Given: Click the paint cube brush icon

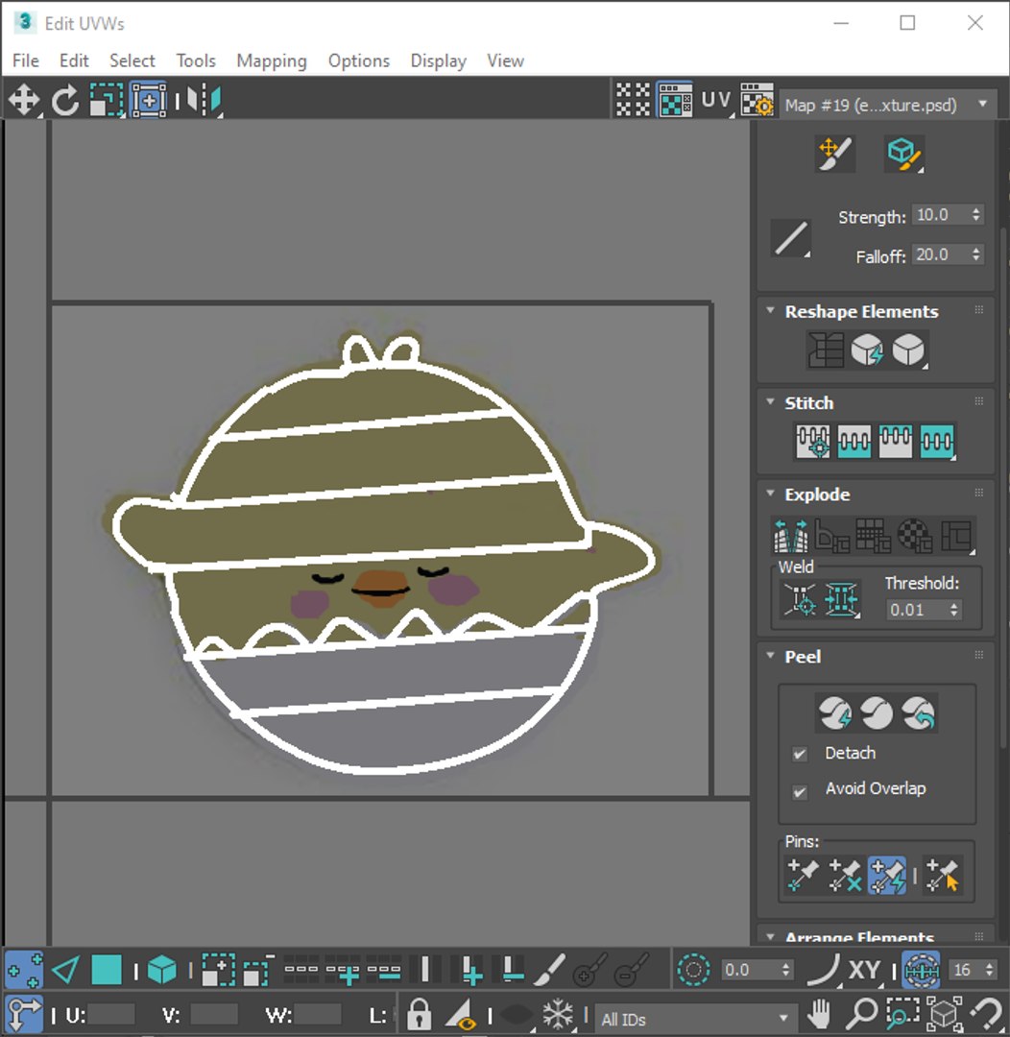Looking at the screenshot, I should click(x=903, y=154).
